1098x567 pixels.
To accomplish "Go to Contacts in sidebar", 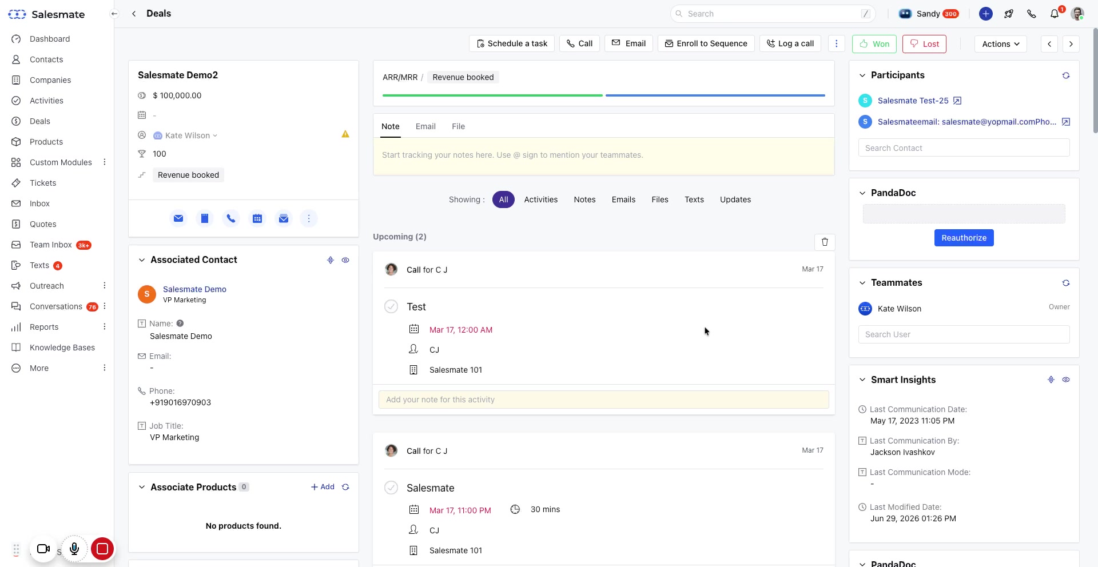I will (x=46, y=59).
